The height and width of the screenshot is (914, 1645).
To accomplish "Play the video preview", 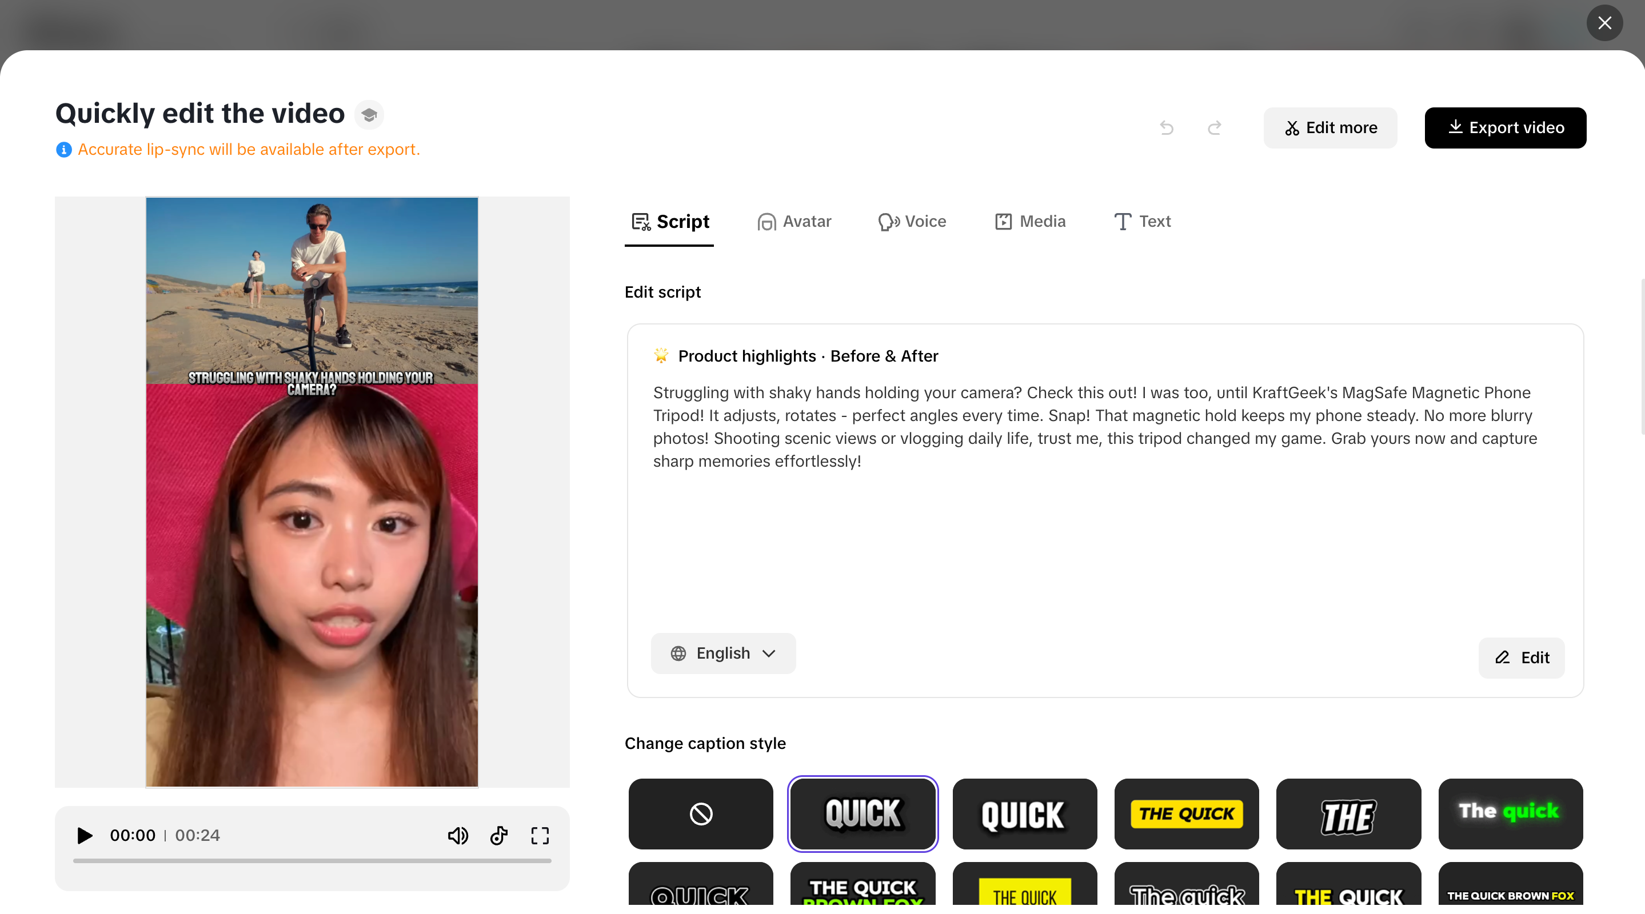I will 84,835.
